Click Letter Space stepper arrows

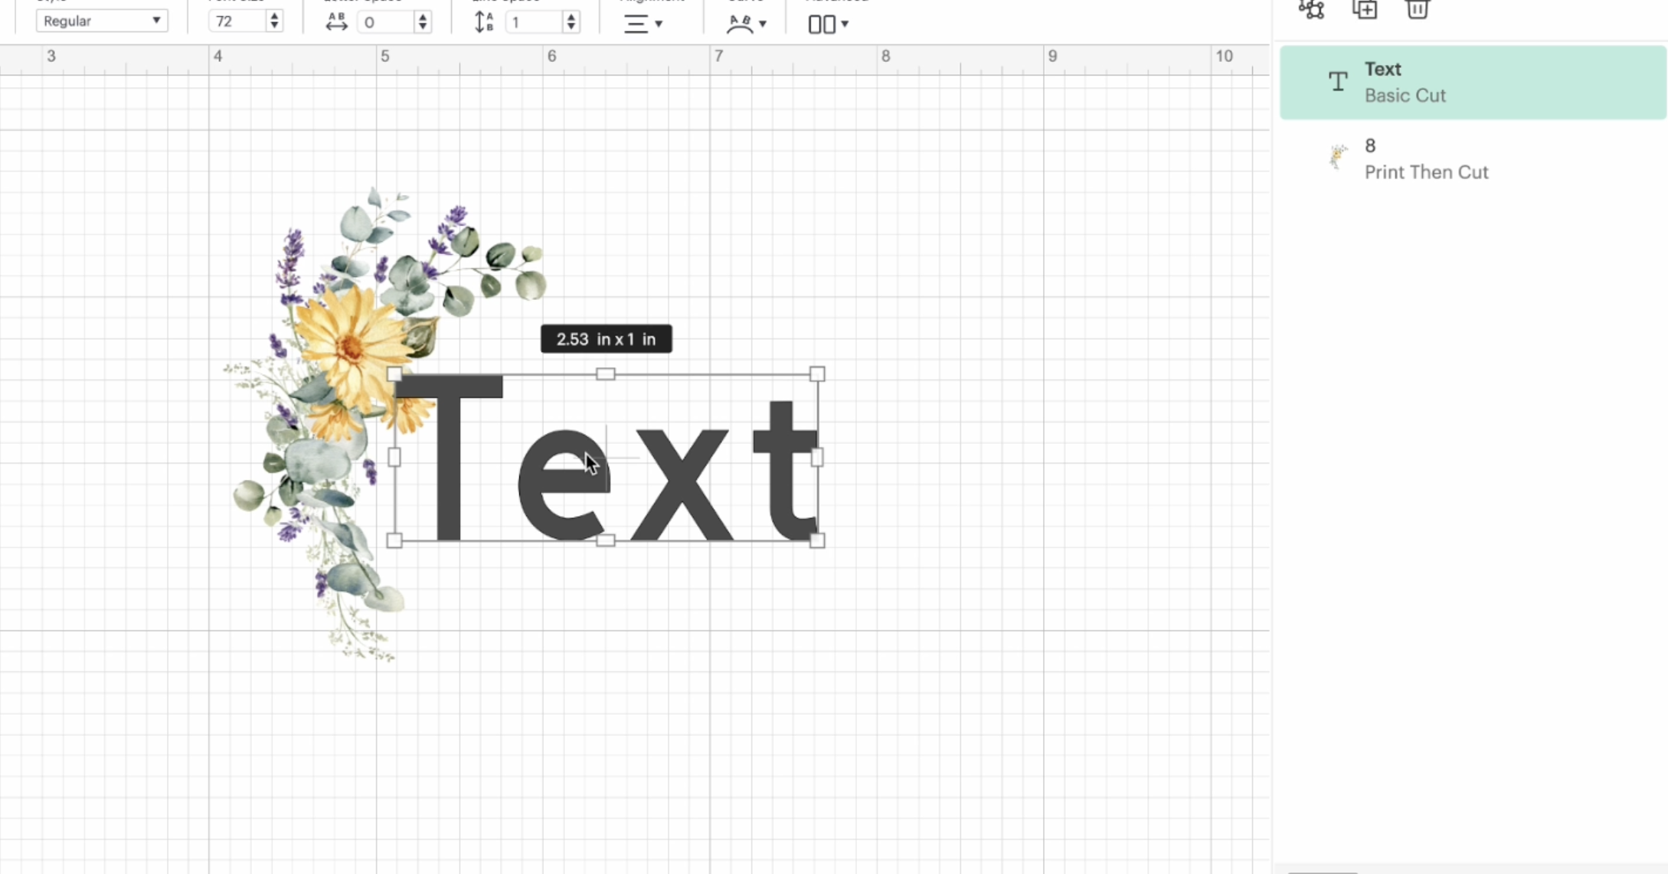(423, 22)
